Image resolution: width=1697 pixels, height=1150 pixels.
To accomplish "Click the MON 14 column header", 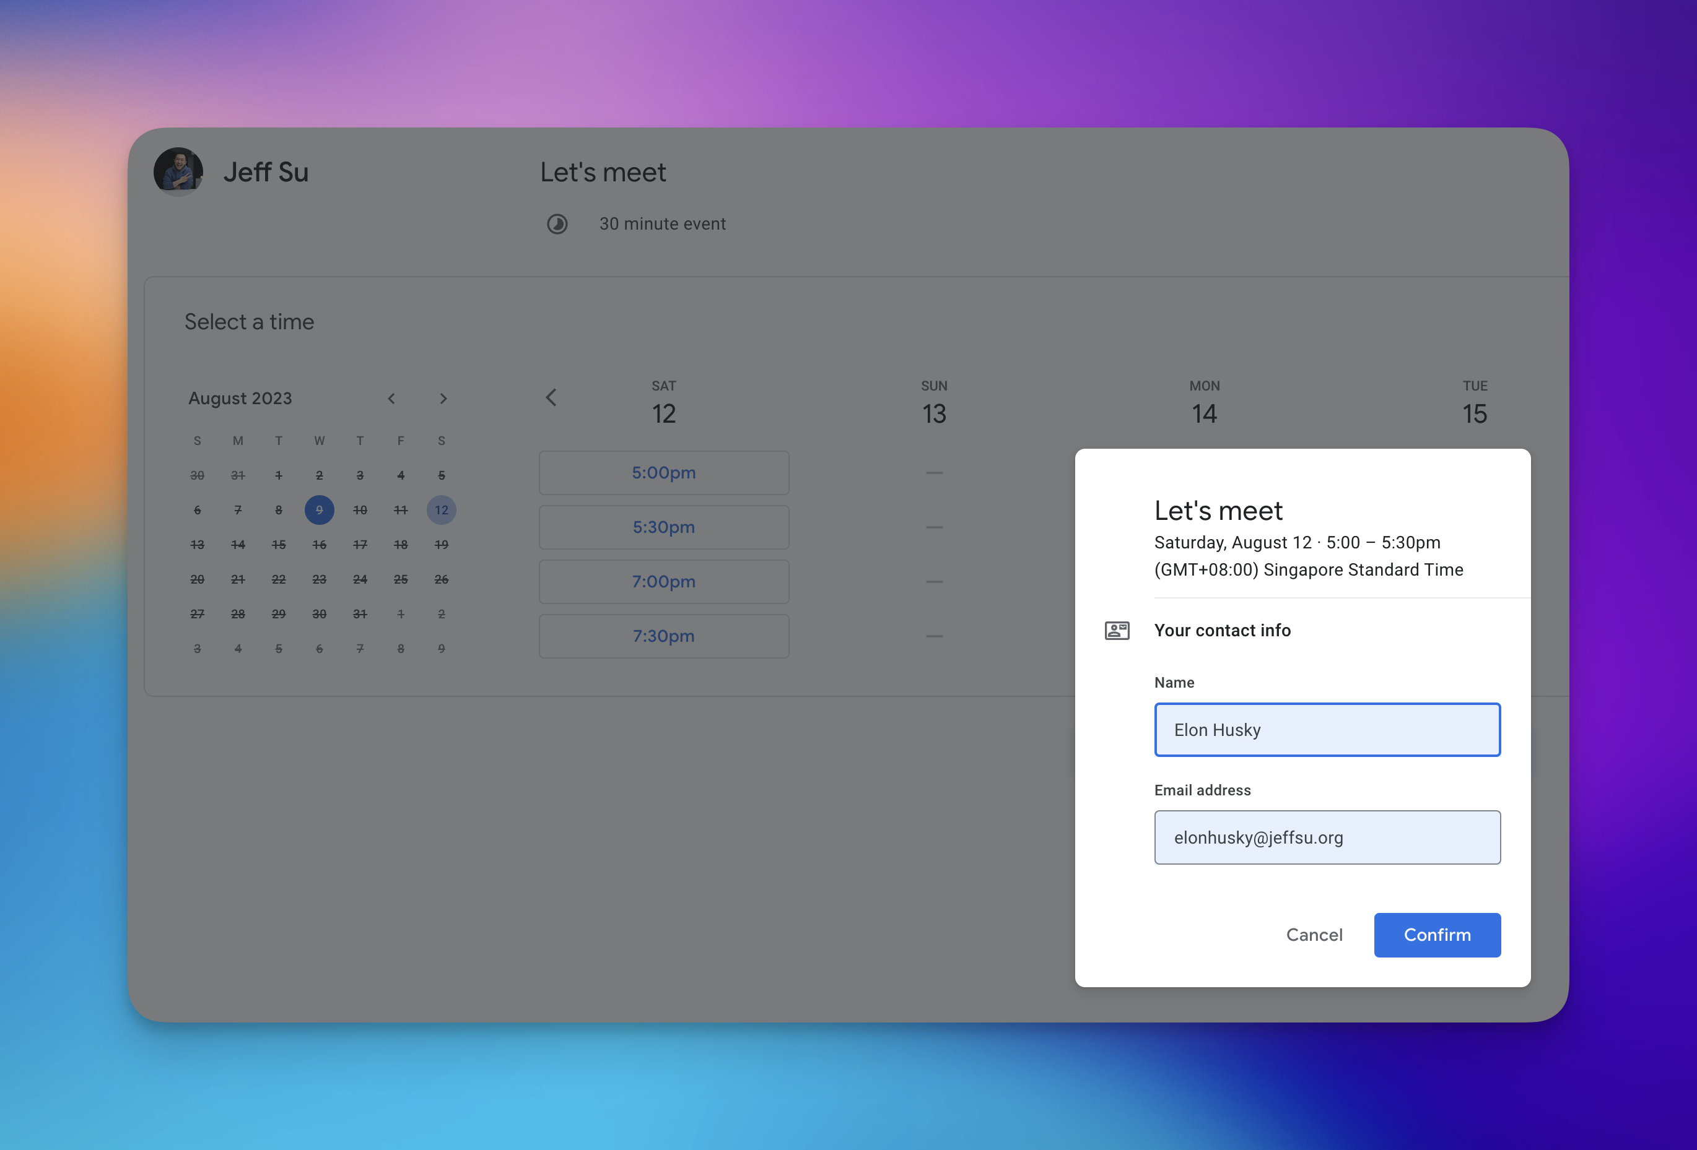I will coord(1205,403).
